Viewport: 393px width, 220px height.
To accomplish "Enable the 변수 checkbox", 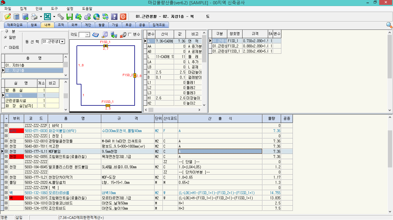I will tap(130, 34).
